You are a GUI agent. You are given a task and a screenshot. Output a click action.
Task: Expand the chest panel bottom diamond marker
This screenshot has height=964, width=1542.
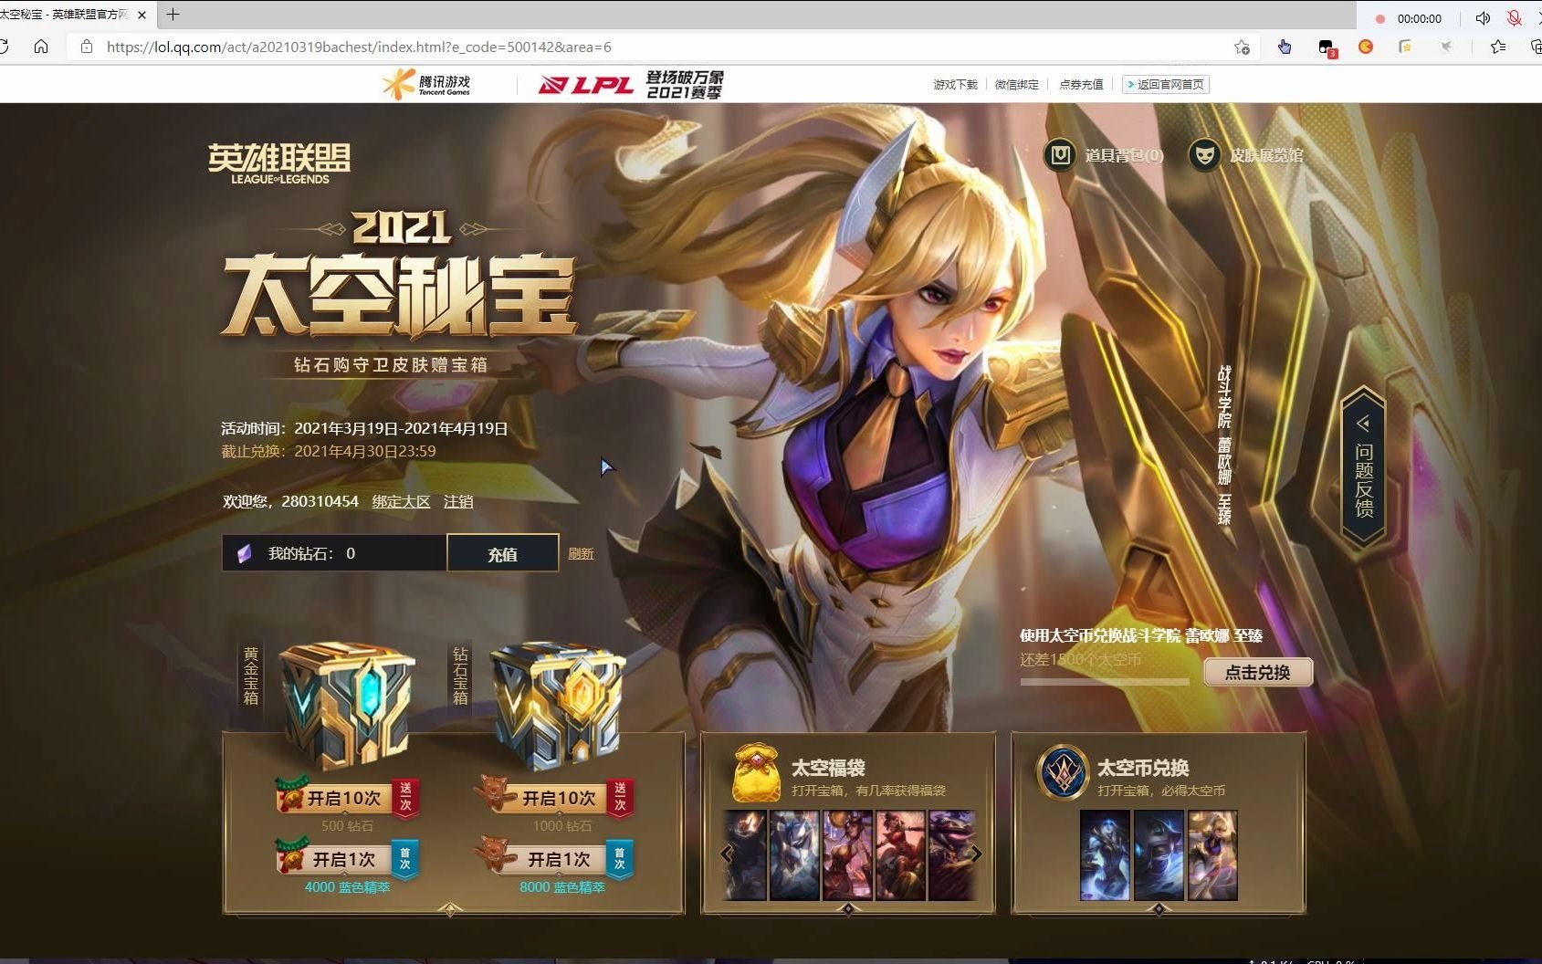pos(450,909)
